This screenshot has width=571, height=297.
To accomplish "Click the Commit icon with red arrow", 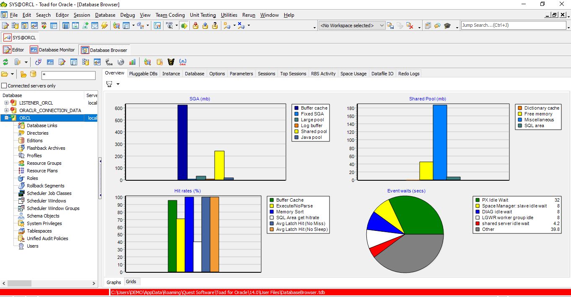I will (x=195, y=26).
